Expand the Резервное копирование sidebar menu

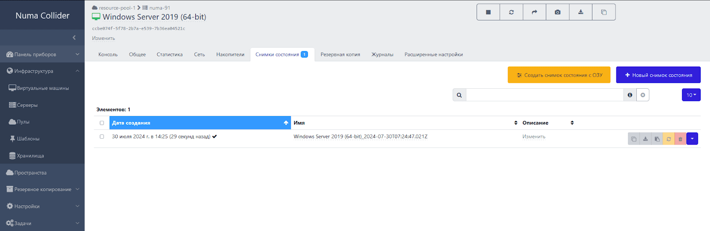tap(42, 189)
